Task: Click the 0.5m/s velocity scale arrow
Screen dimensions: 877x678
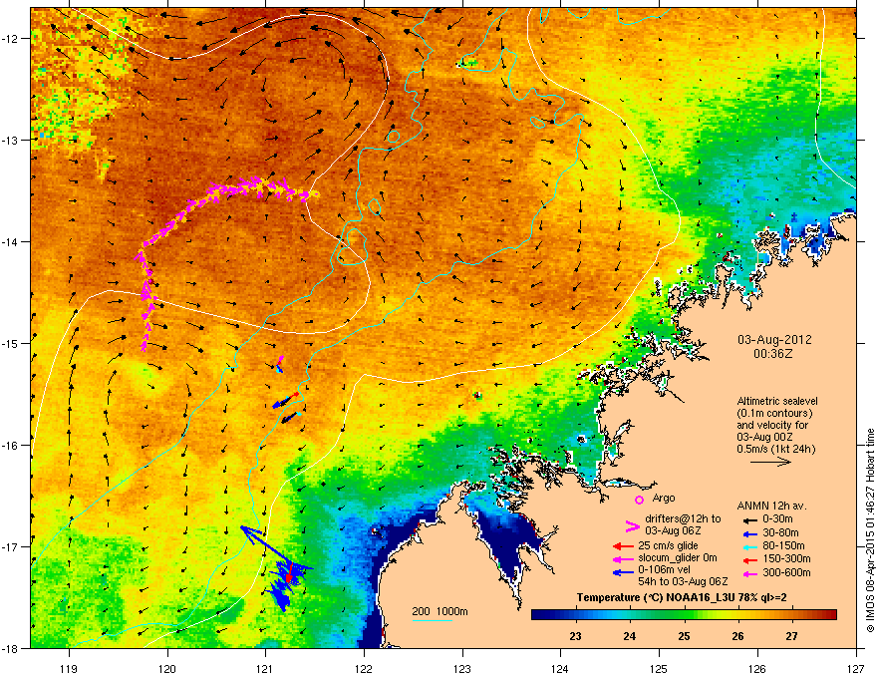Action: (x=770, y=462)
